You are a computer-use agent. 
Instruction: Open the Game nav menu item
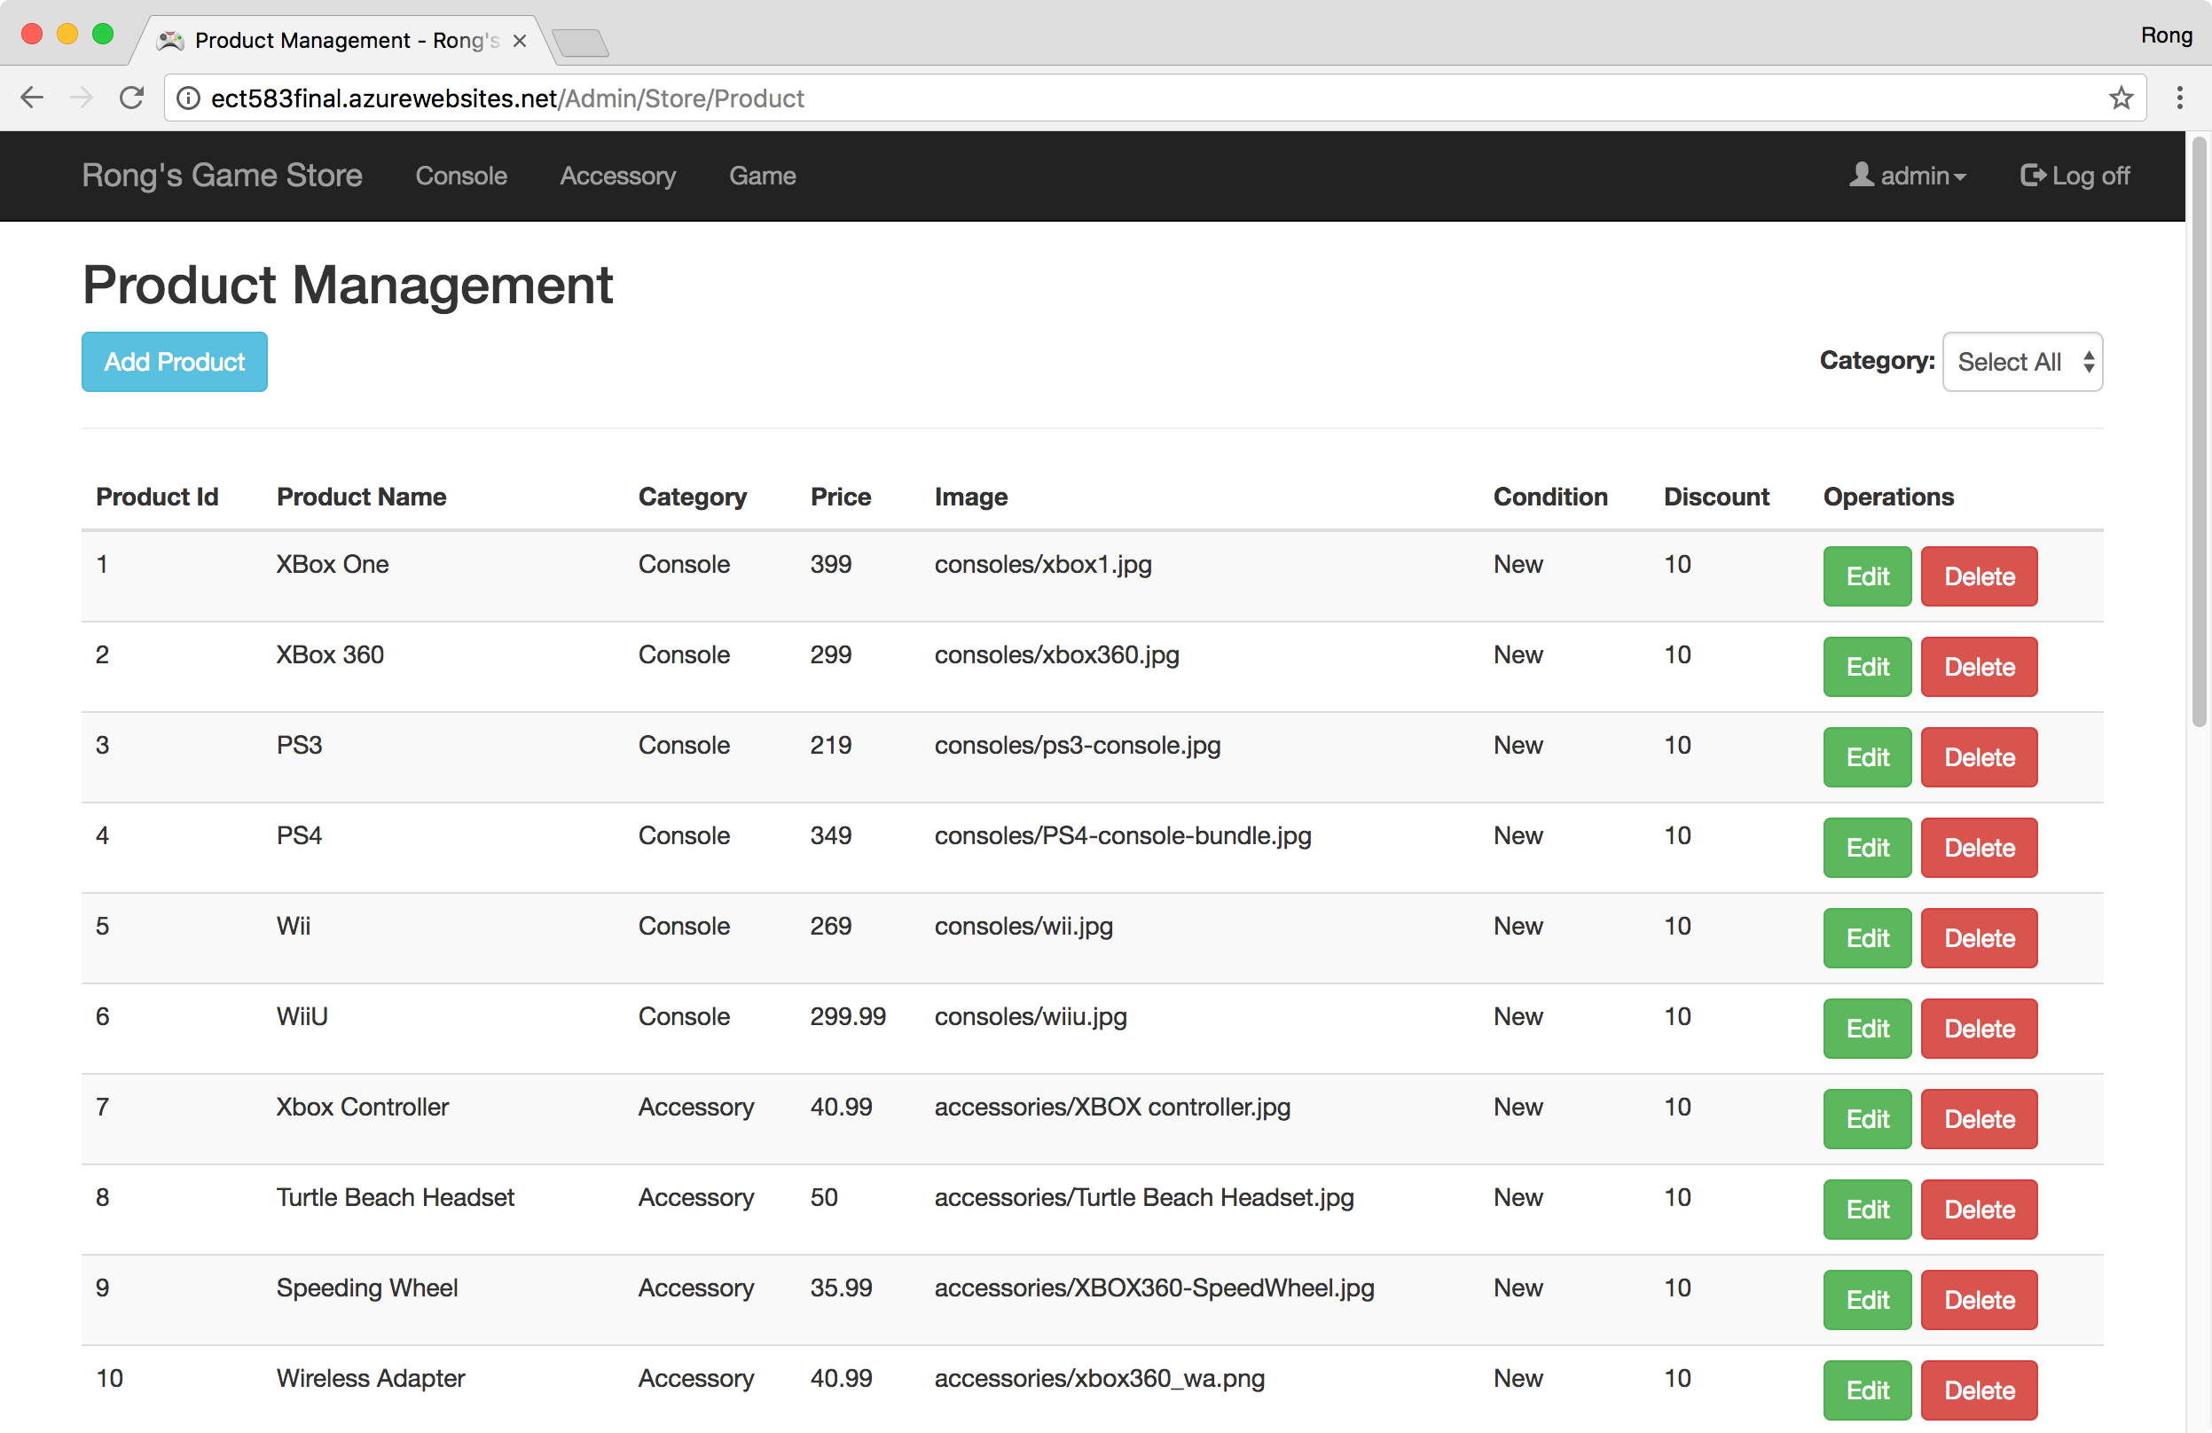click(762, 176)
